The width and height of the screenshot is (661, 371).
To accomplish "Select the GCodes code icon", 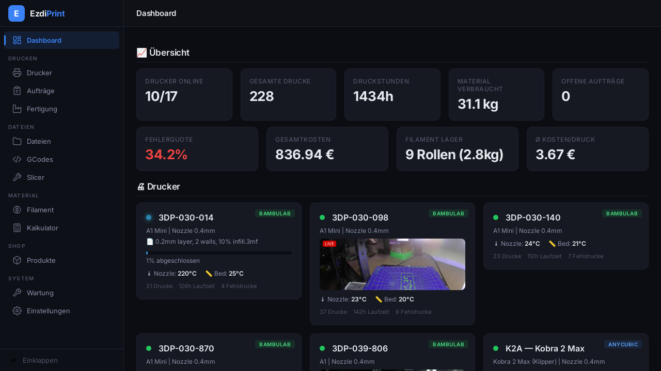I will coord(17,159).
